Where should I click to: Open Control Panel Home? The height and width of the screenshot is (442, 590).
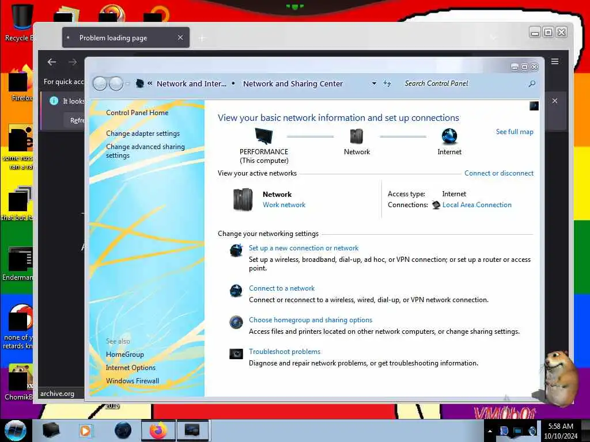pos(137,112)
